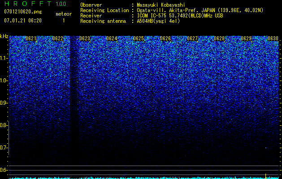Click the meteor count label

coord(64,14)
